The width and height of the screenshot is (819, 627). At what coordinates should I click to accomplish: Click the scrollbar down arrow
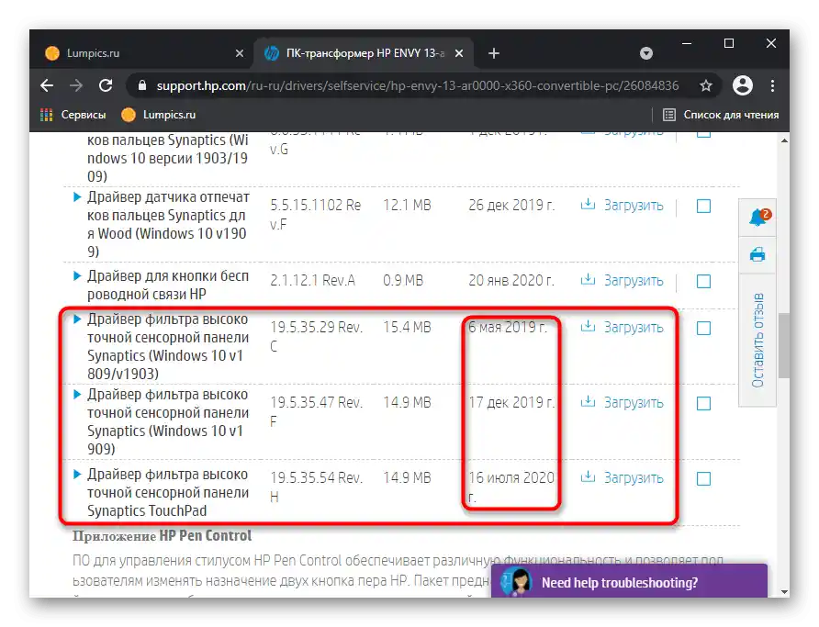click(x=784, y=591)
